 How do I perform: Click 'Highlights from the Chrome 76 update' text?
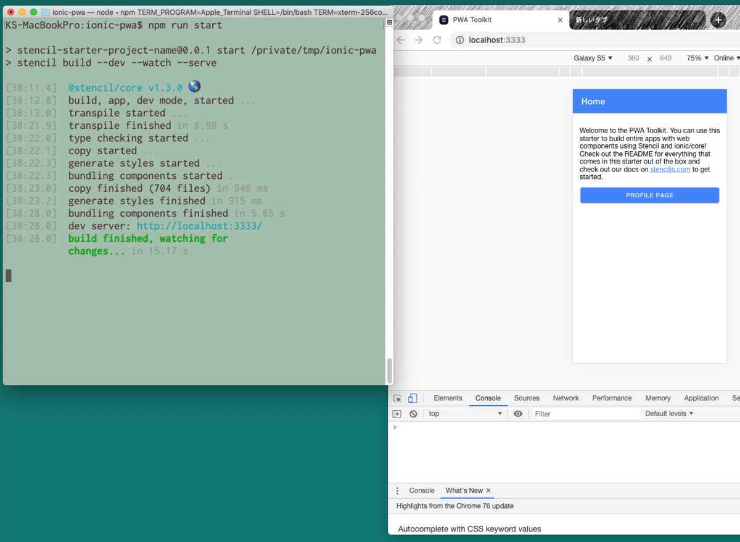tap(455, 506)
